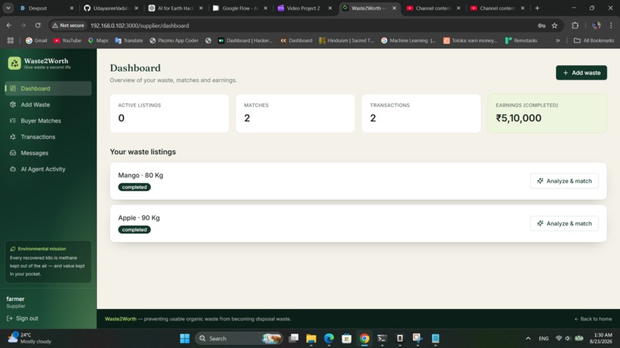The height and width of the screenshot is (348, 620).
Task: Click Sign out
Action: [x=22, y=318]
